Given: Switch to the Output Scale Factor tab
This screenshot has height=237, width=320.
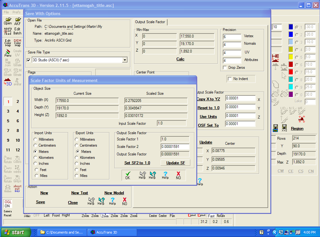Looking at the screenshot, I should click(x=150, y=22).
